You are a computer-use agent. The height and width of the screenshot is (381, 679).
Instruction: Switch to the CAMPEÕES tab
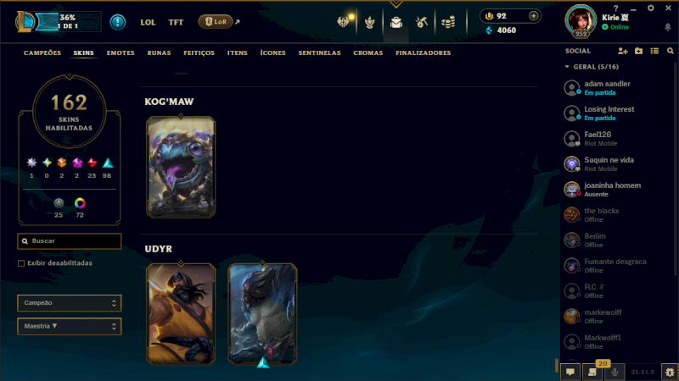coord(42,52)
